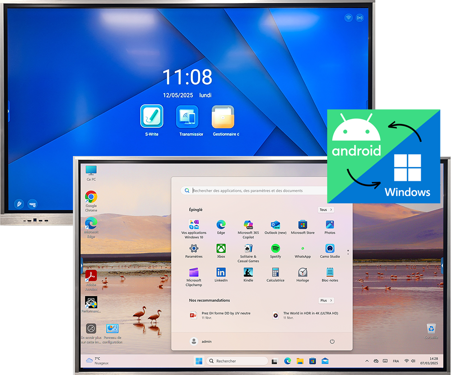Open Panneau de configuration desktop shortcut

[112, 333]
